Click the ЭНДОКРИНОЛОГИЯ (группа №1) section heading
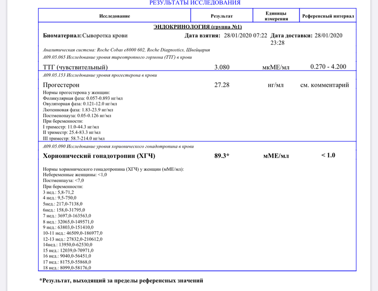The image size is (378, 291). pyautogui.click(x=197, y=26)
